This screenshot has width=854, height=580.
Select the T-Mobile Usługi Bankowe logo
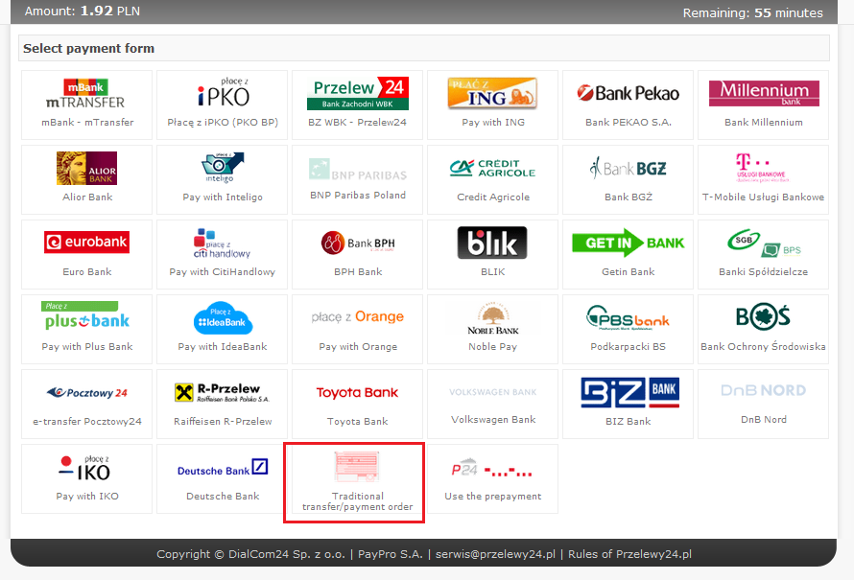pyautogui.click(x=763, y=168)
